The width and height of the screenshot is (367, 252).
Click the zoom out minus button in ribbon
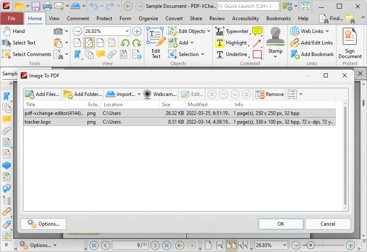pos(77,31)
